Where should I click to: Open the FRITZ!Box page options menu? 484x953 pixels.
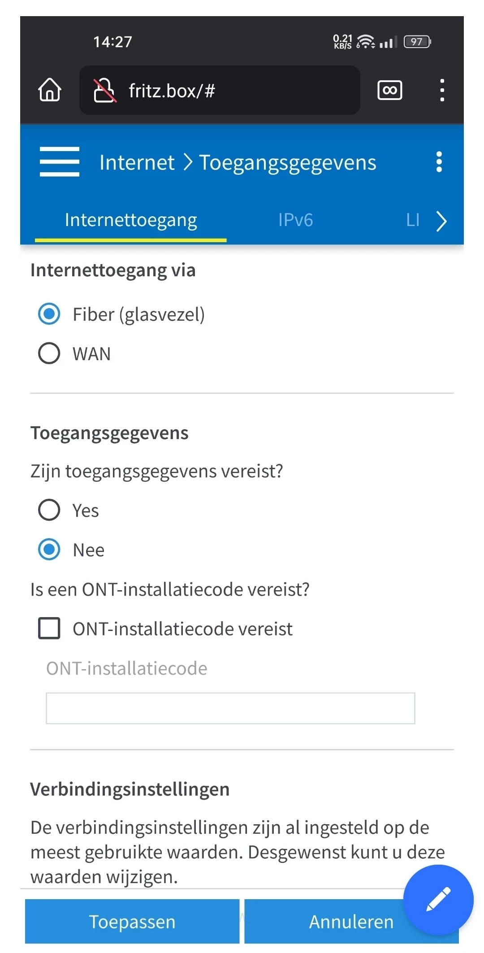(439, 162)
